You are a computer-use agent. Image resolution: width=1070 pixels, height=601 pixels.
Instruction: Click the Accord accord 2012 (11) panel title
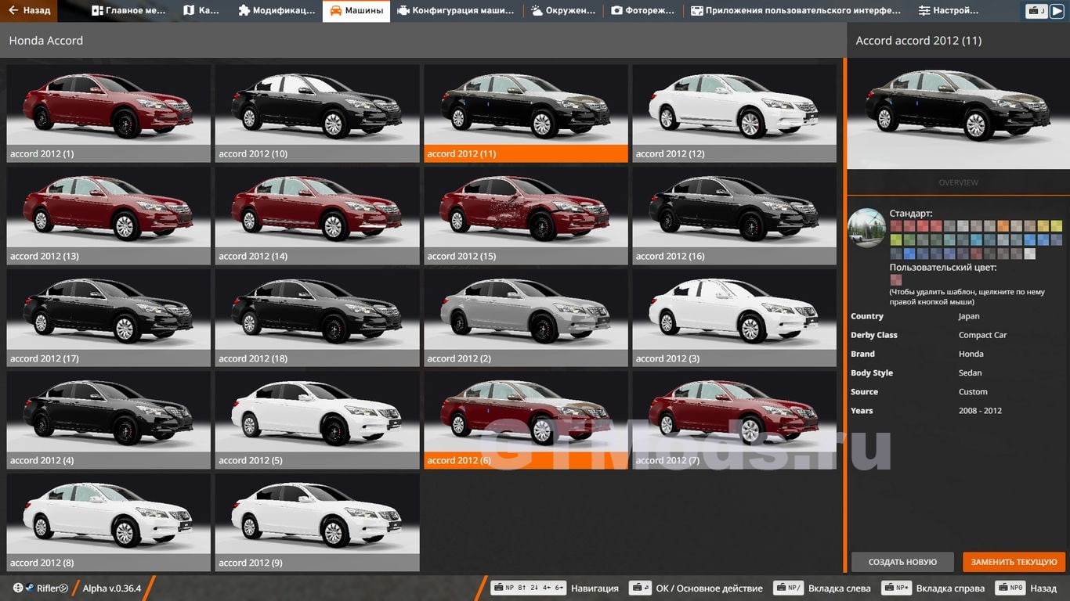pyautogui.click(x=919, y=41)
